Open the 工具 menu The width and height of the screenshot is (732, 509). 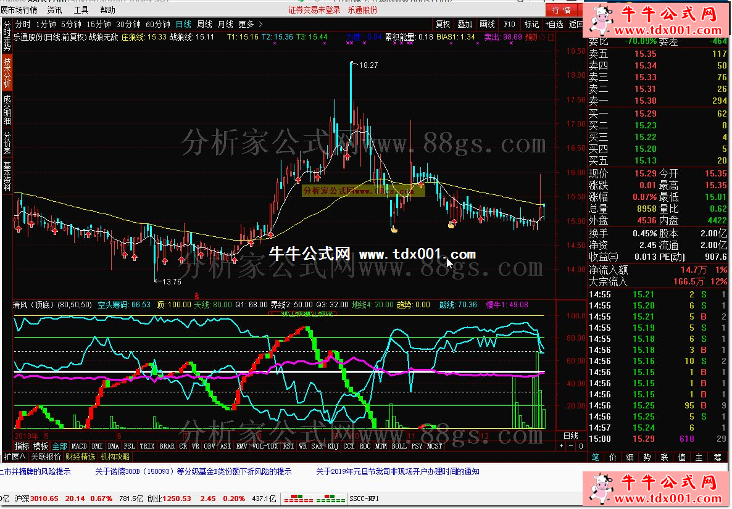point(81,10)
